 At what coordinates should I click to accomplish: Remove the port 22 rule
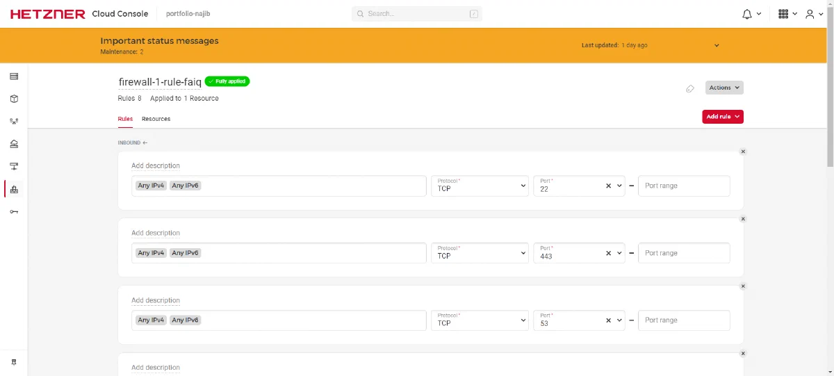(743, 152)
